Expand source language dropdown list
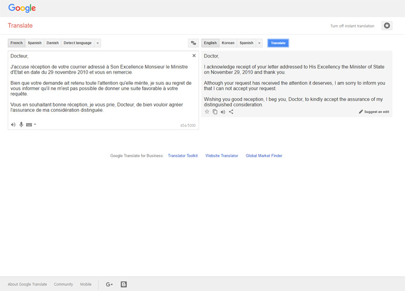This screenshot has width=405, height=291. (98, 43)
